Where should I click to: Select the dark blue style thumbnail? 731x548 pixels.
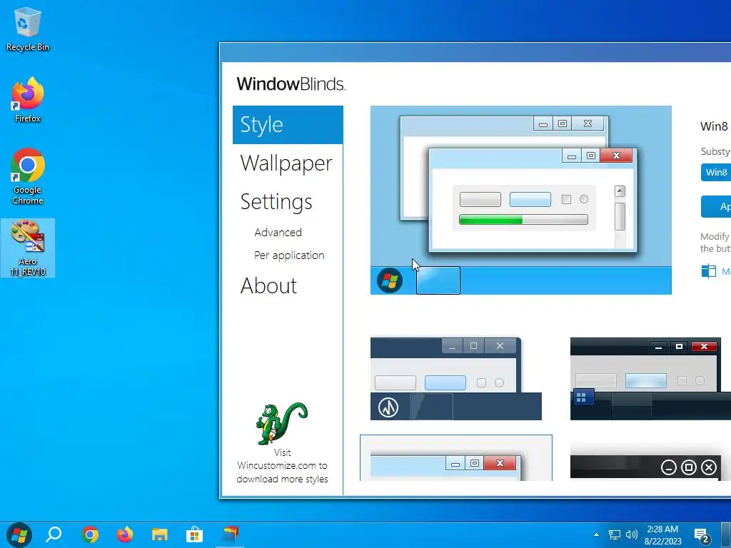[x=456, y=379]
